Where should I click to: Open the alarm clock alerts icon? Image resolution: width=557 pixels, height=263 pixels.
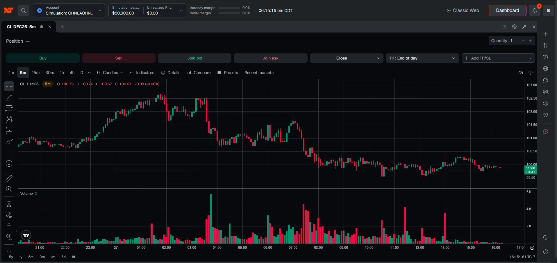click(546, 57)
